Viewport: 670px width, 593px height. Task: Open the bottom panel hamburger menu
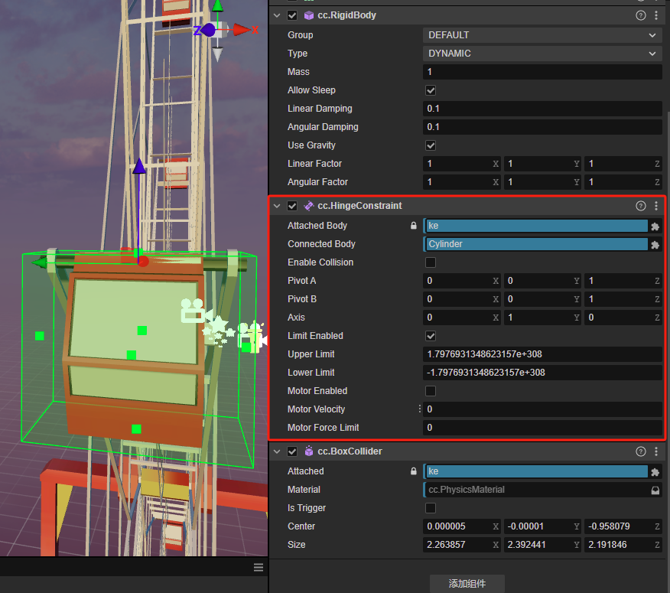259,567
